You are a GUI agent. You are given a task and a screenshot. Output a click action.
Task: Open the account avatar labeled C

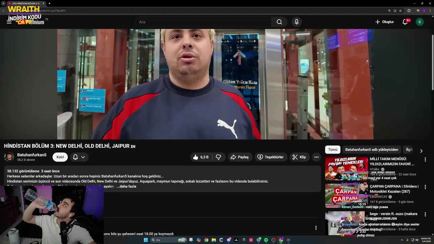pos(420,22)
